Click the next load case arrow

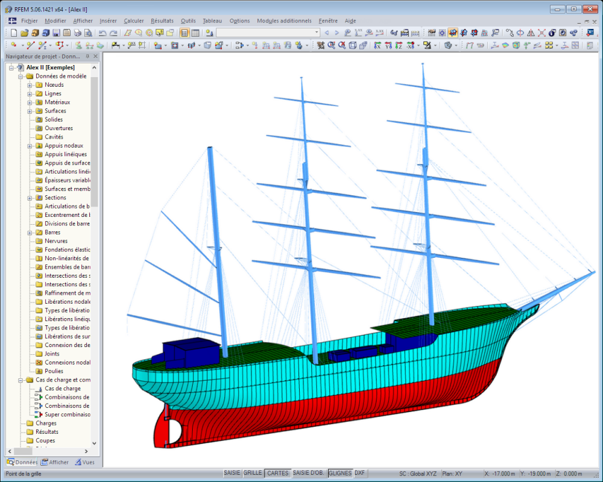coord(337,33)
